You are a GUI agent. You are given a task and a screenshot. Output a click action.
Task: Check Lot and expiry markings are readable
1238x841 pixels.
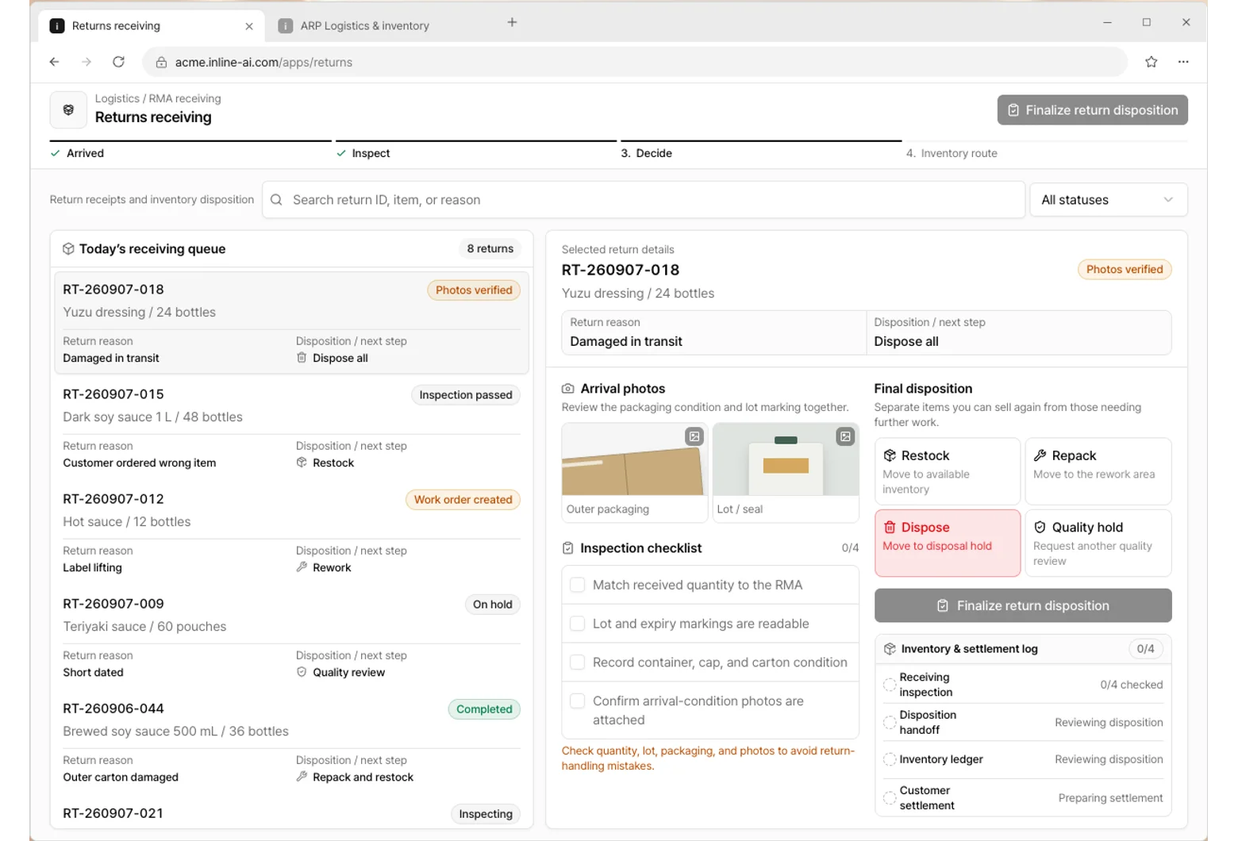578,624
